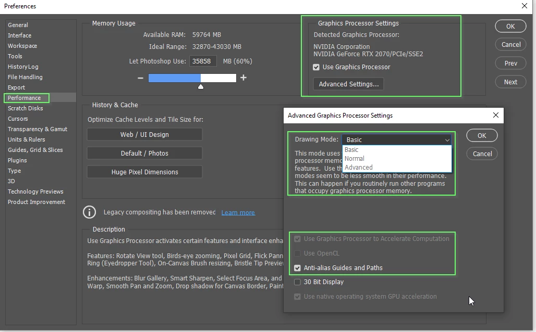
Task: Enable the 30 Bit Display checkbox
Action: 297,282
